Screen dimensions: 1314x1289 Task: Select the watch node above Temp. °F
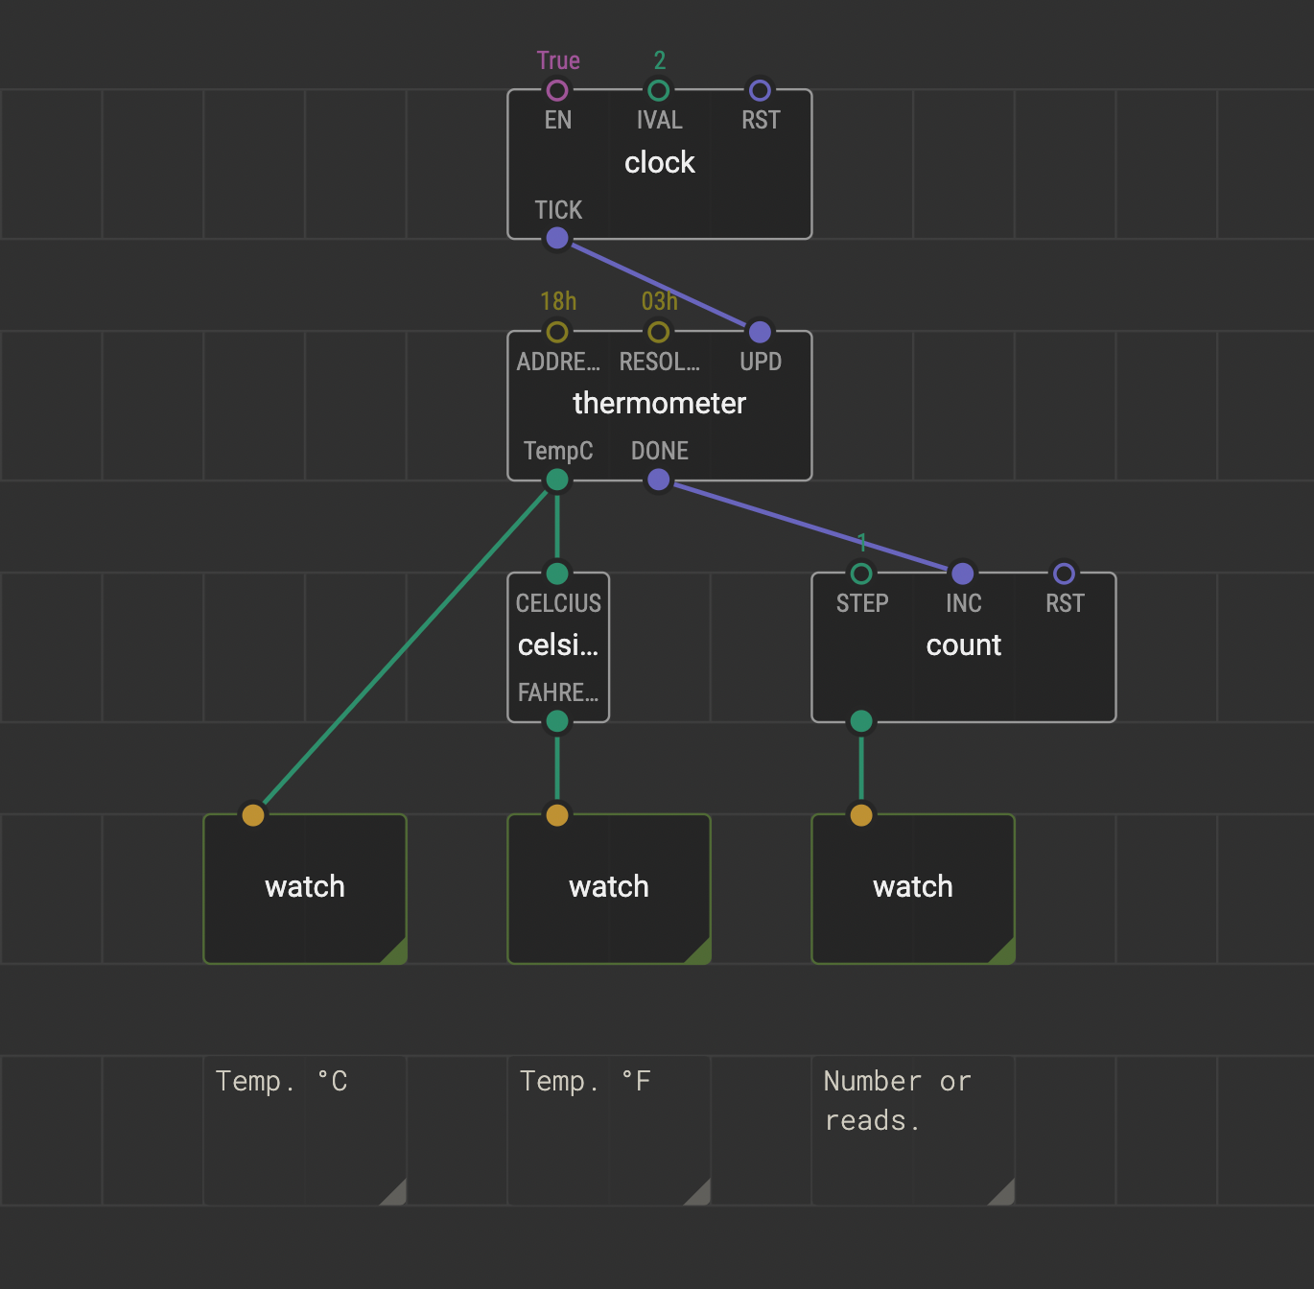tap(609, 889)
